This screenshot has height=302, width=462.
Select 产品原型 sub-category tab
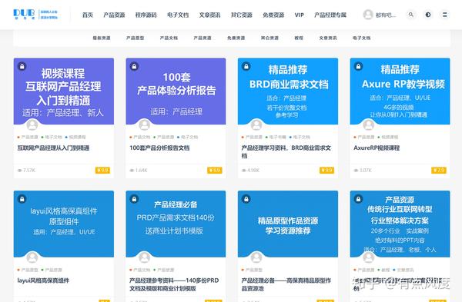[x=136, y=38]
